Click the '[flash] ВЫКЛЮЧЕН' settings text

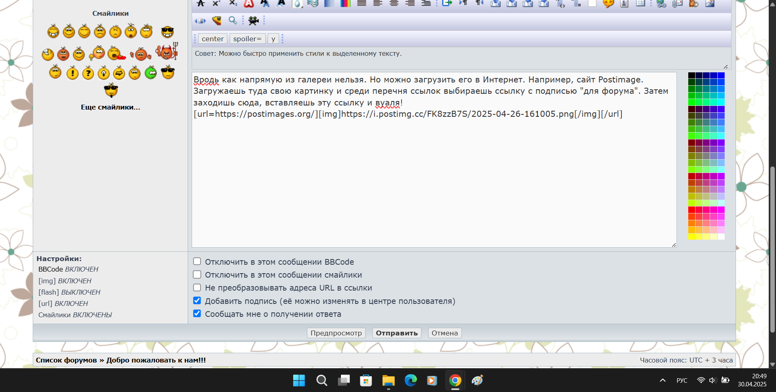click(69, 292)
